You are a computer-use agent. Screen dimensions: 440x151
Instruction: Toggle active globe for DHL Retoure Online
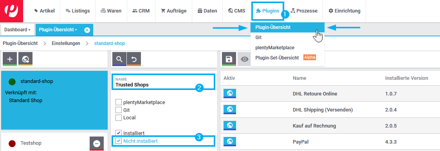(230, 93)
